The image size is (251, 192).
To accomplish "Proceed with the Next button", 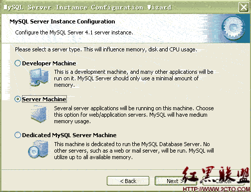I will tap(176, 181).
